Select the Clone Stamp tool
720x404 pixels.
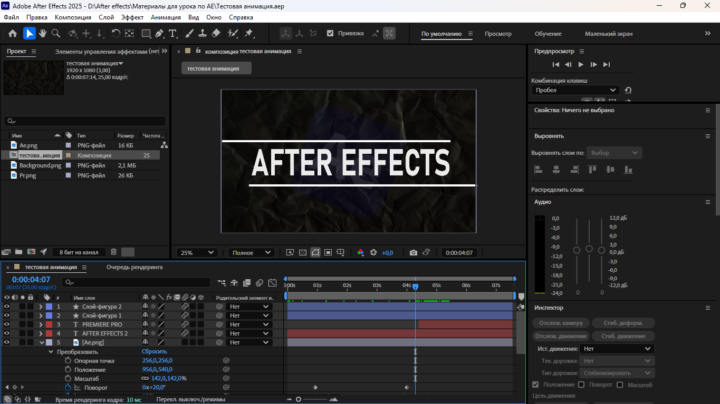tap(202, 33)
